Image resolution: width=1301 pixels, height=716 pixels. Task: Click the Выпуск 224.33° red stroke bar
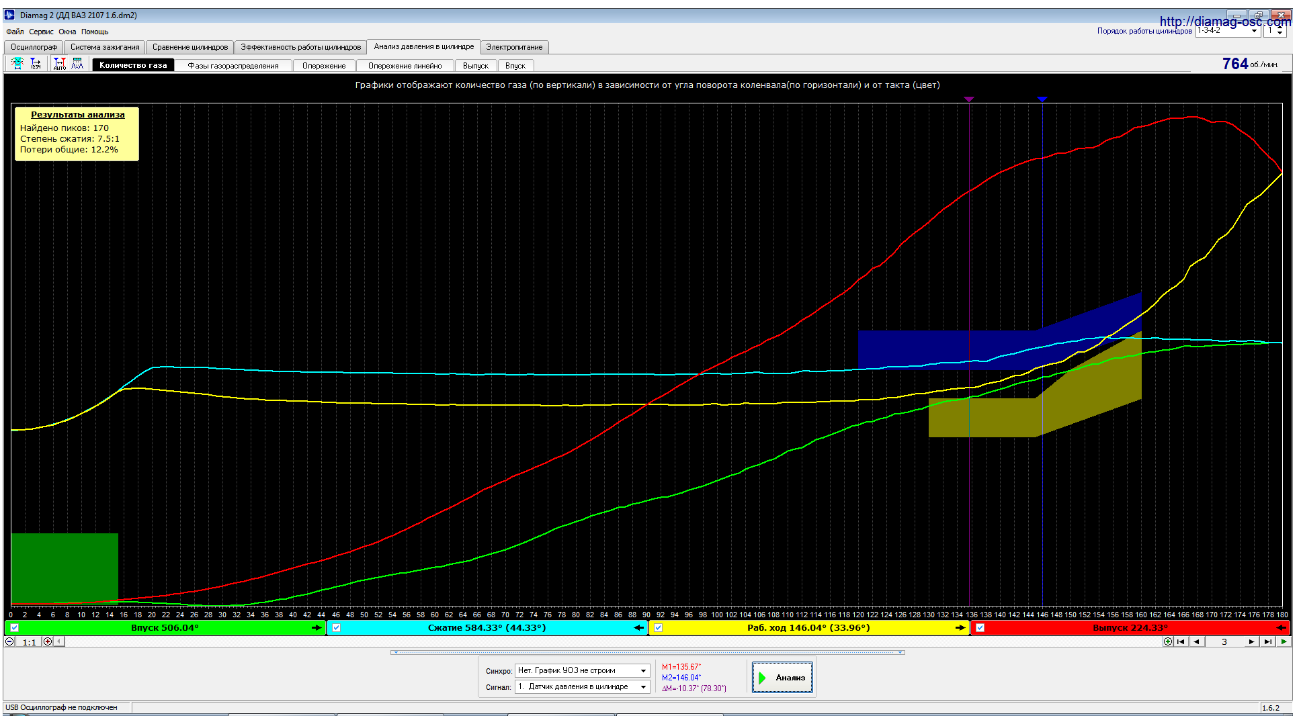coord(1130,628)
